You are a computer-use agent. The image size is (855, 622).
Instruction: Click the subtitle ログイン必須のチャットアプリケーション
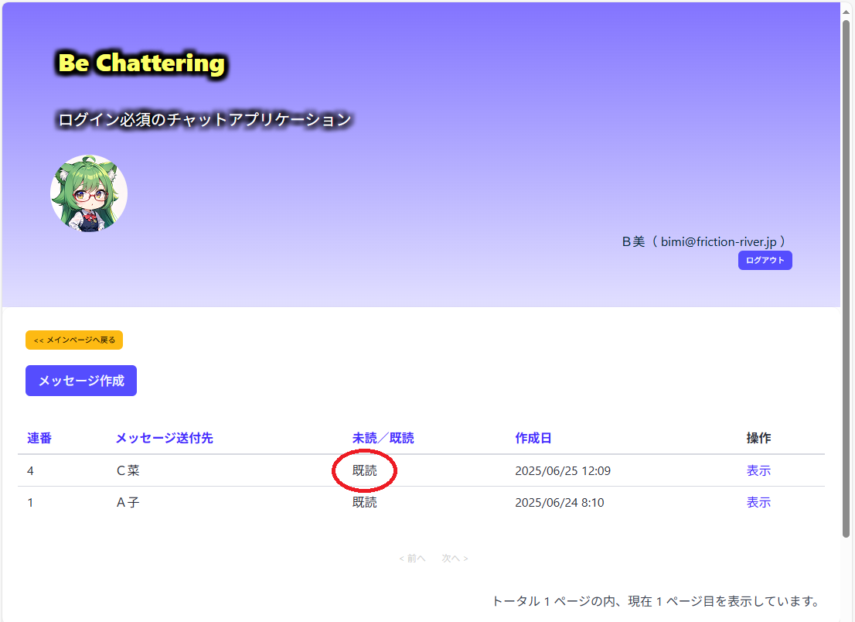[x=205, y=119]
